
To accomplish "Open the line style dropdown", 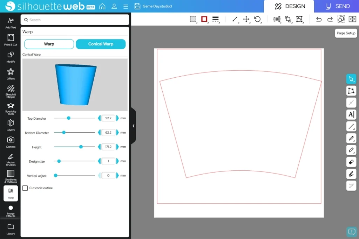I will (216, 19).
